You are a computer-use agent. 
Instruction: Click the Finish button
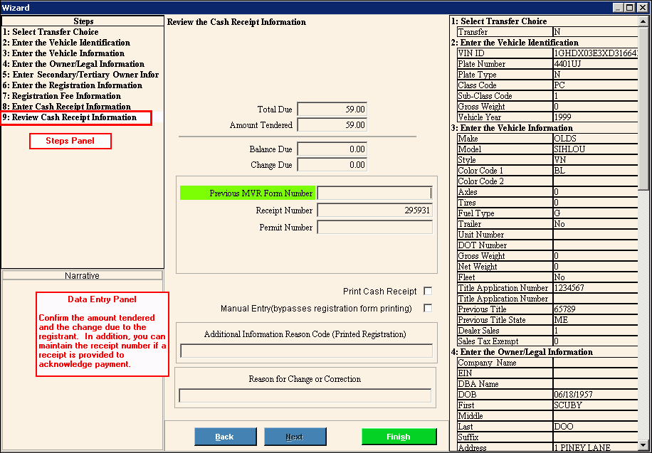point(399,437)
